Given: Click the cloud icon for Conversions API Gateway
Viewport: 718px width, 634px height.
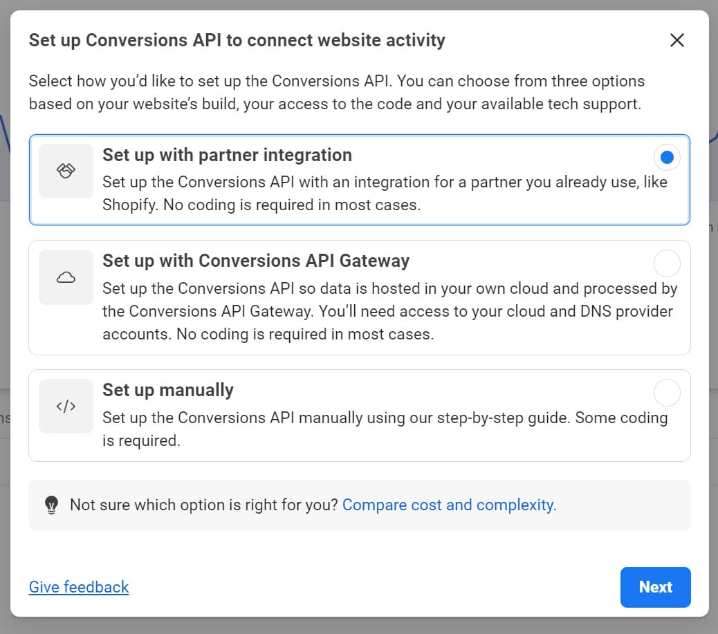Looking at the screenshot, I should tap(66, 277).
